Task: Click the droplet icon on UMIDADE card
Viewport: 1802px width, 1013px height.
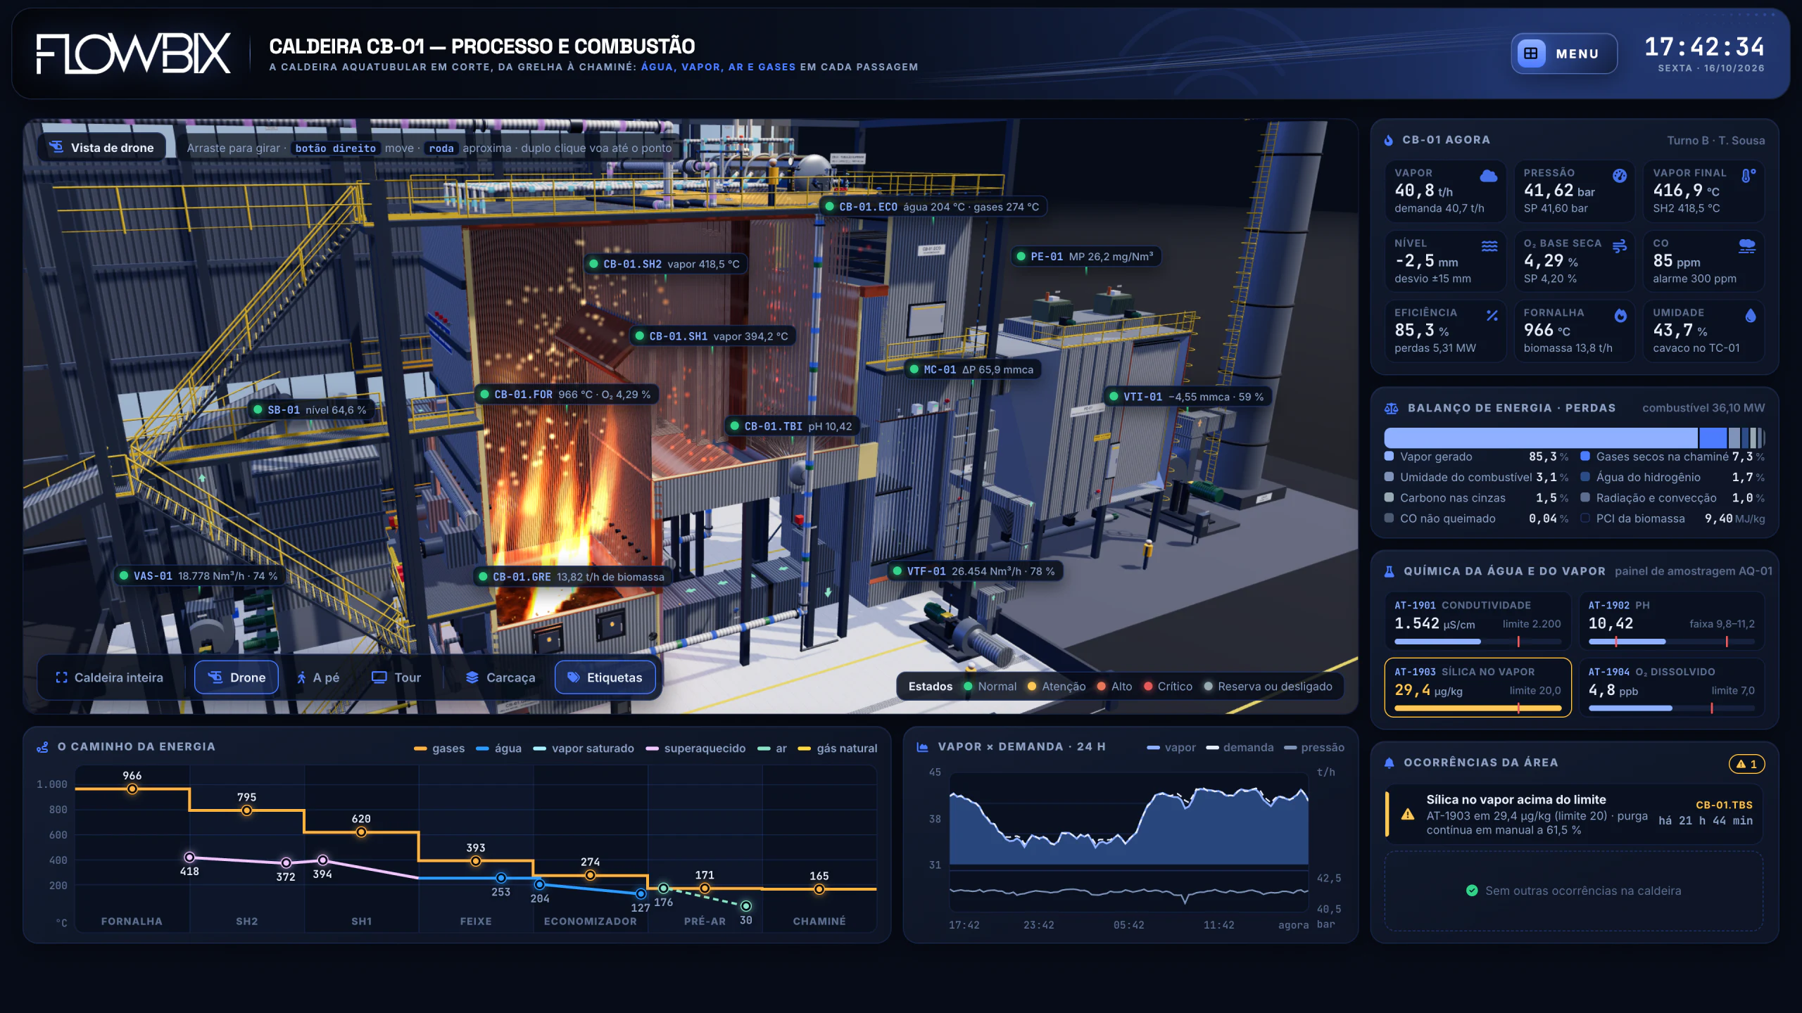Action: pos(1750,316)
